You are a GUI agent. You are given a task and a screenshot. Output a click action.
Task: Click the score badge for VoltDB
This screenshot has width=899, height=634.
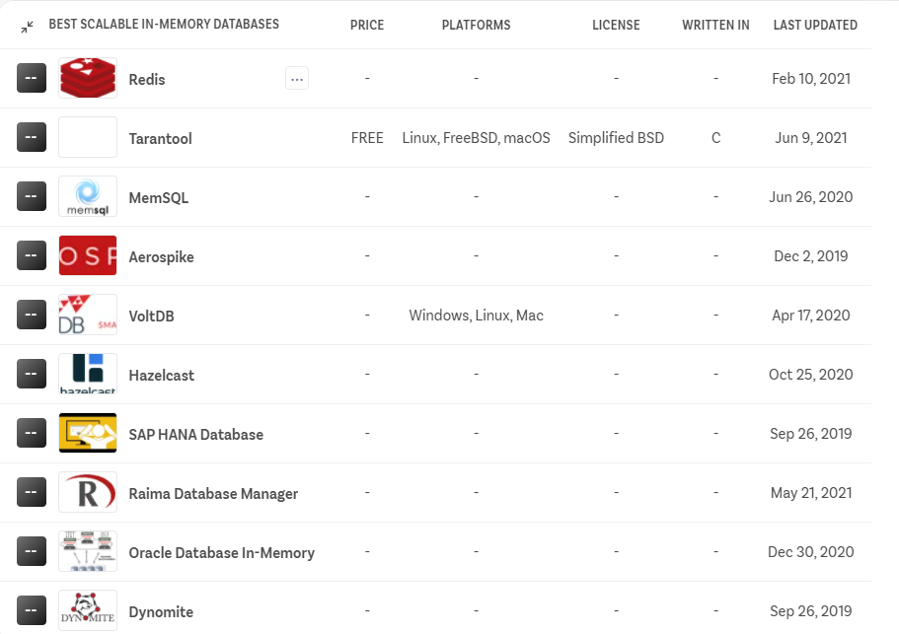[32, 315]
